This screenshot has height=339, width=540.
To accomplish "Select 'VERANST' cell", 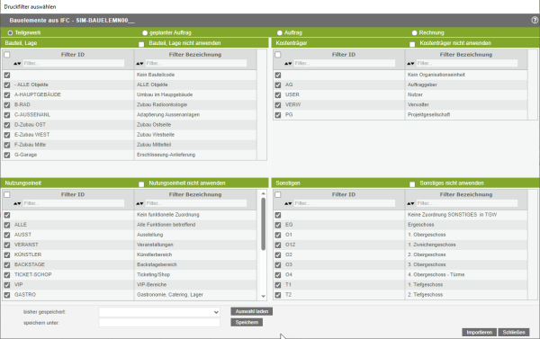I will click(x=72, y=245).
